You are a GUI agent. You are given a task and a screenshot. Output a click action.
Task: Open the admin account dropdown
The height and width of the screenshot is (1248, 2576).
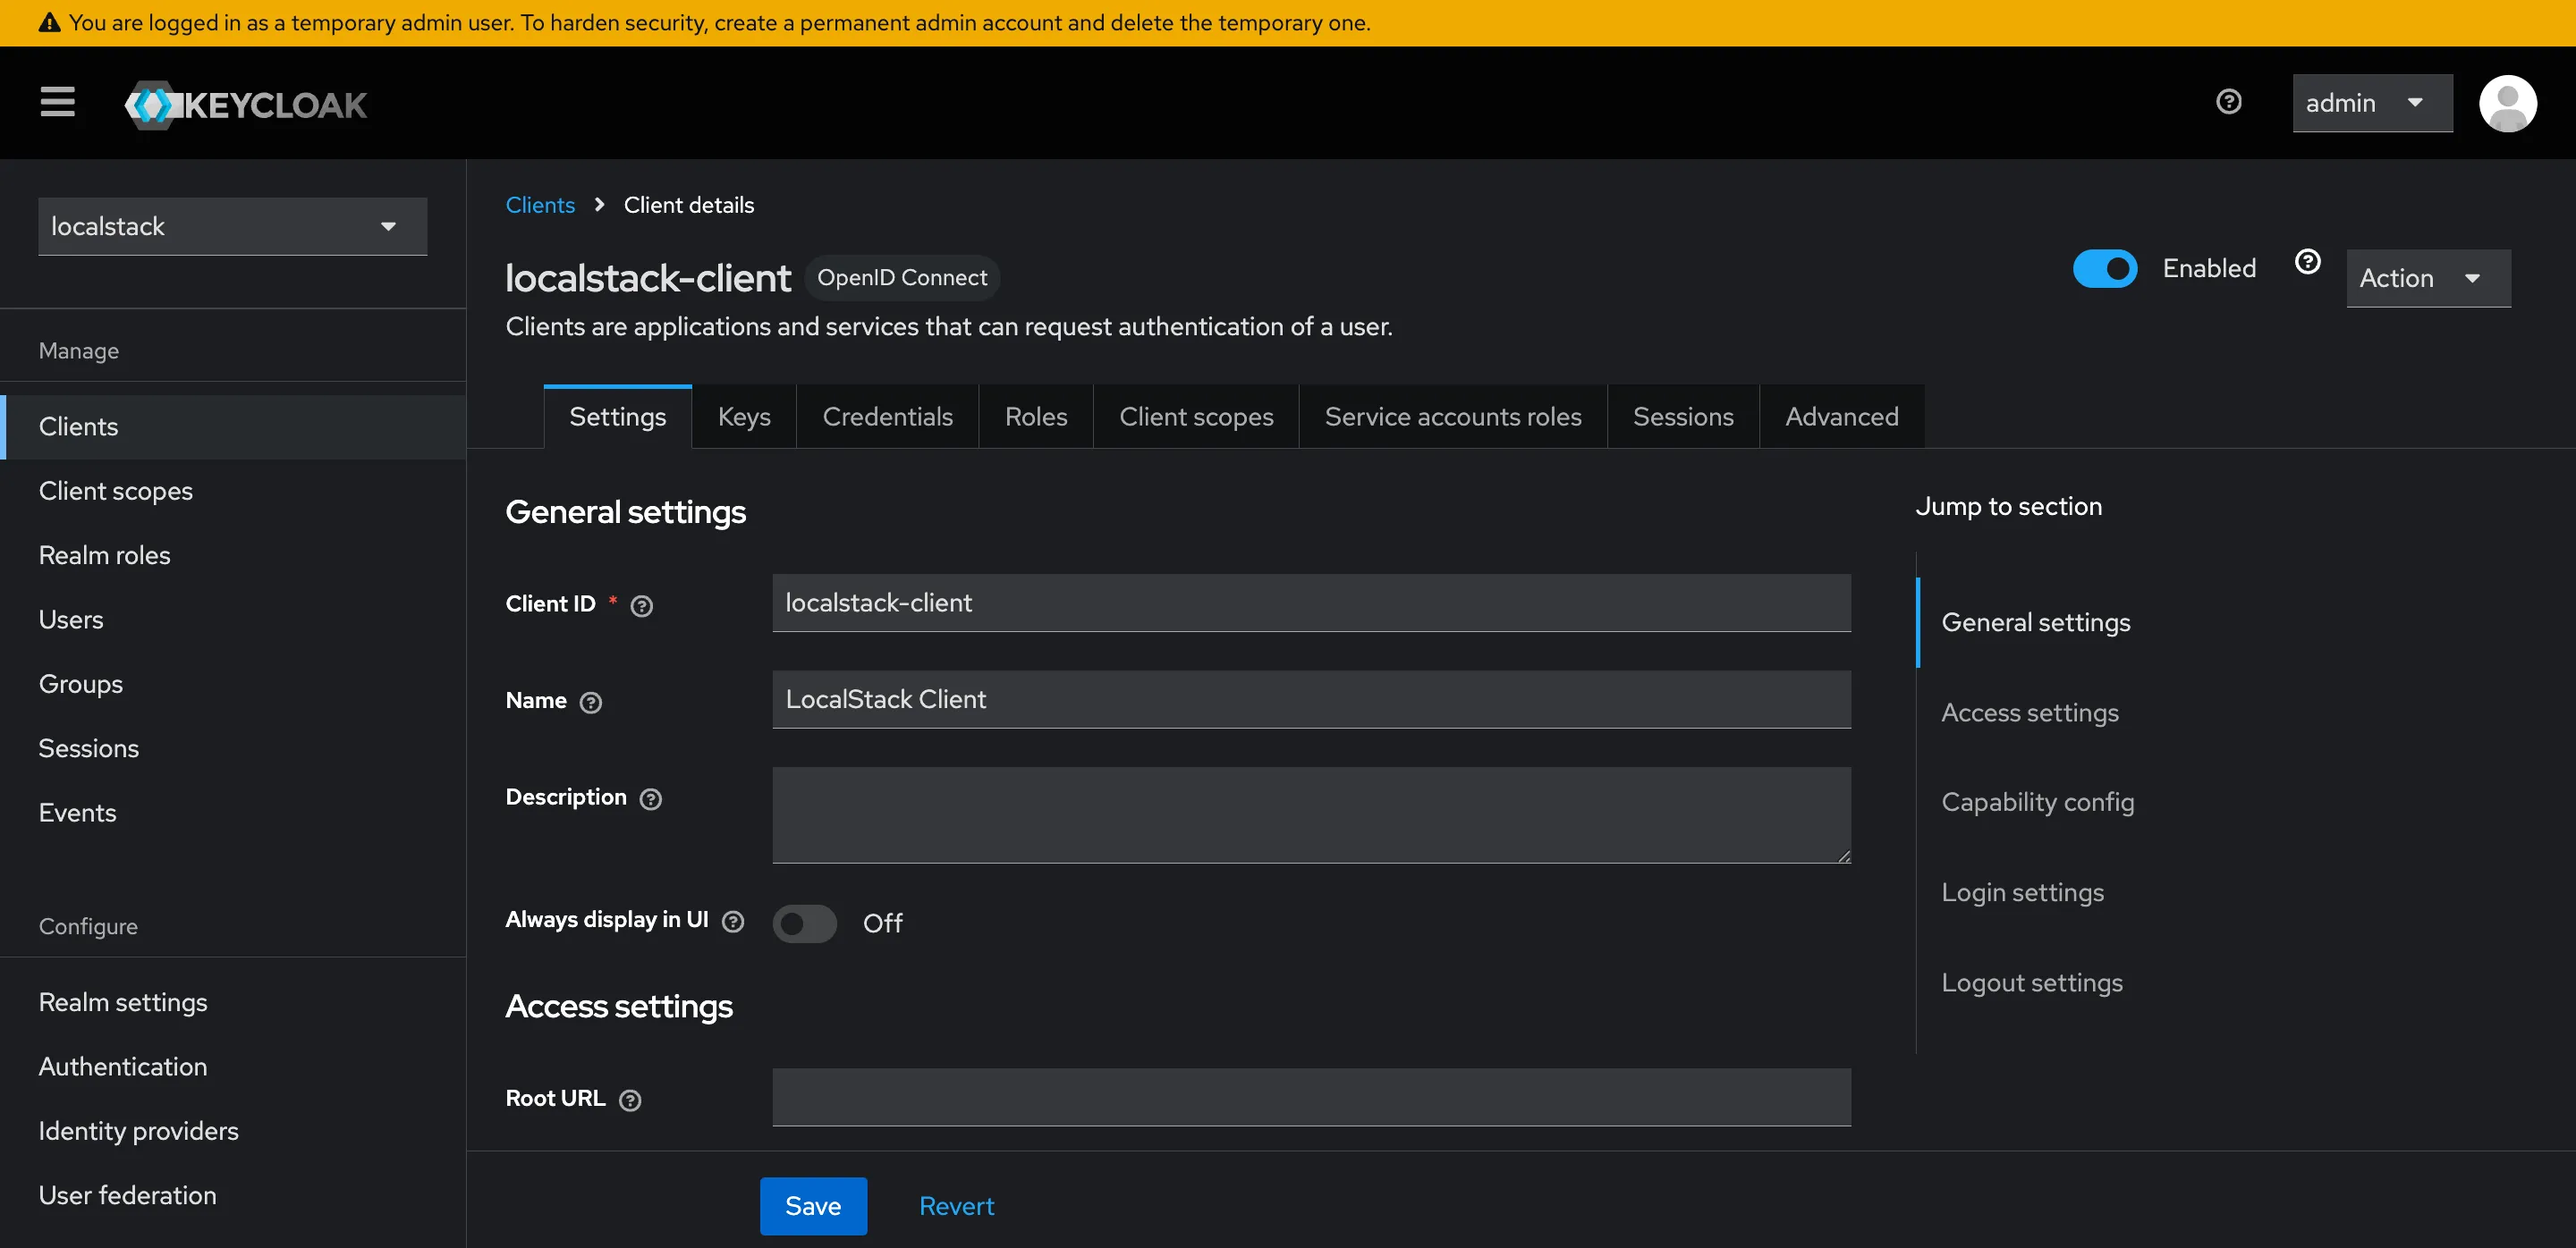2372,103
